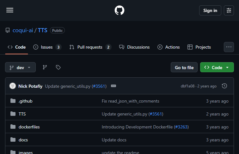
Task: Open the coqui-ai owner link
Action: 23,30
